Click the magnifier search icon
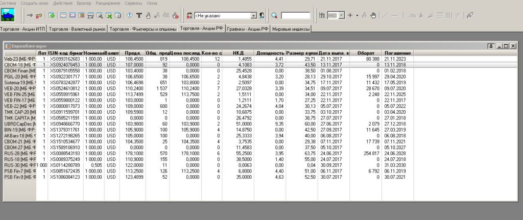 (x=274, y=15)
